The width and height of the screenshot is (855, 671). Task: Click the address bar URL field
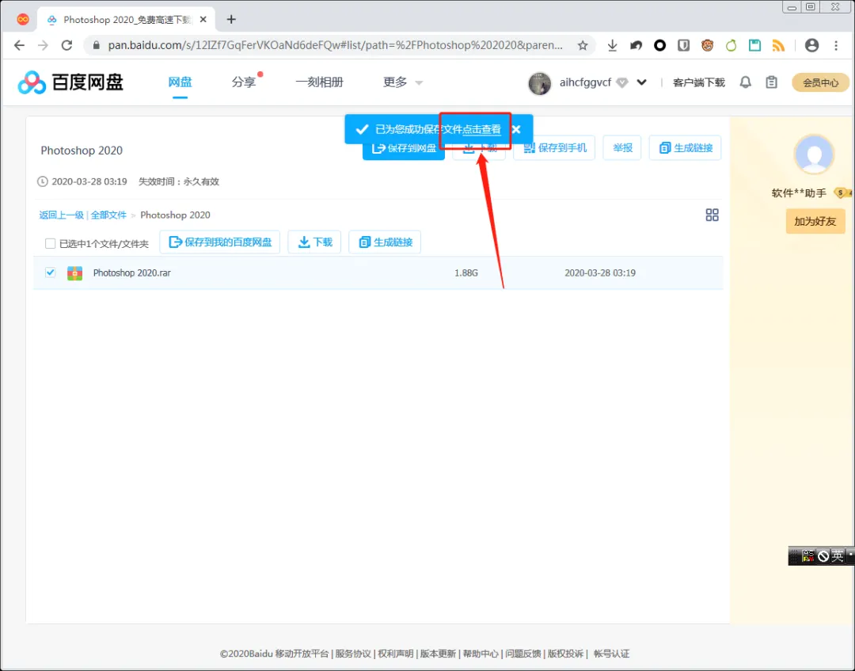pyautogui.click(x=336, y=45)
